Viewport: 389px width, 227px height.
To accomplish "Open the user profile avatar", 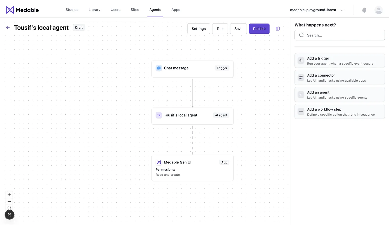I will (x=379, y=10).
